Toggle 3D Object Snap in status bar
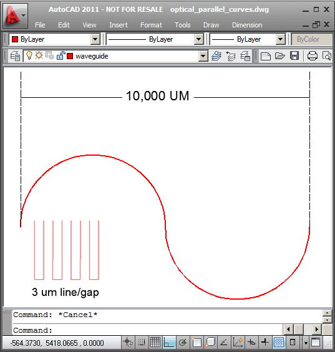This screenshot has width=335, height=352. click(210, 343)
